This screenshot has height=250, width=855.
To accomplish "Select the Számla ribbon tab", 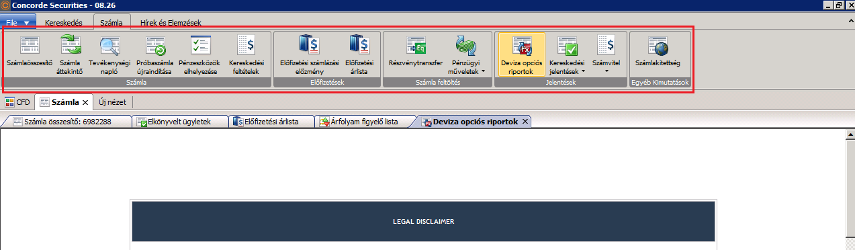I will pos(111,22).
